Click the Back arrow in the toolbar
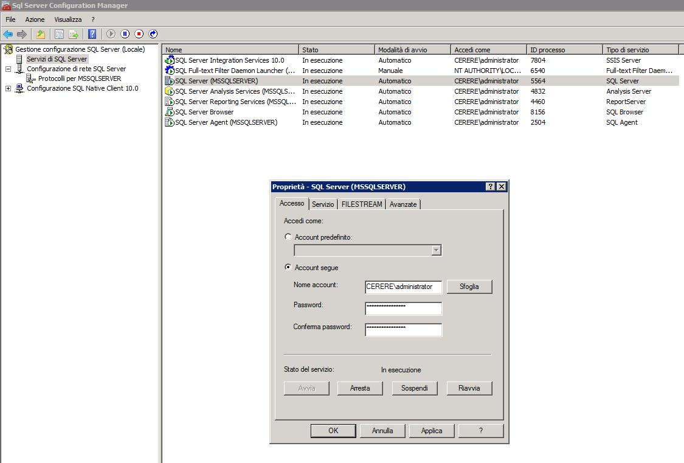 [x=8, y=34]
